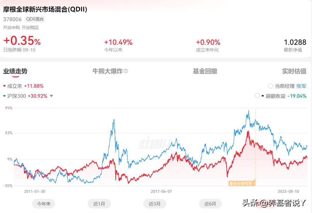The height and width of the screenshot is (213, 312).
Task: Click the dashed manager-change line on the chart
Action: (x=256, y=145)
